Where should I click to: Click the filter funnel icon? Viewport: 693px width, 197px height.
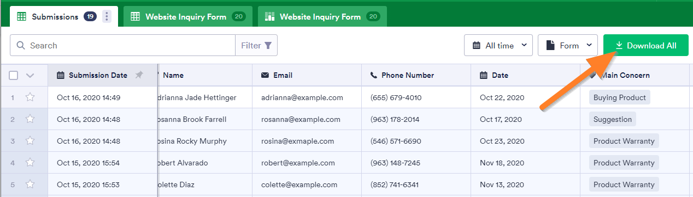pyautogui.click(x=268, y=46)
